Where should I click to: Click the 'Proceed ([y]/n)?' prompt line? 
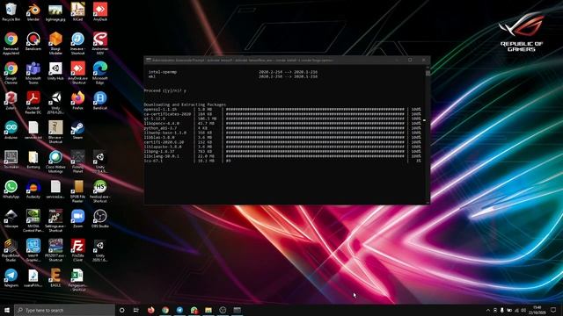[x=165, y=90]
